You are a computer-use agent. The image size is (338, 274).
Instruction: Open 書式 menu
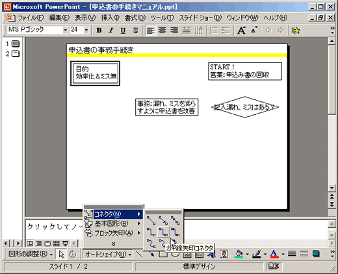point(135,18)
